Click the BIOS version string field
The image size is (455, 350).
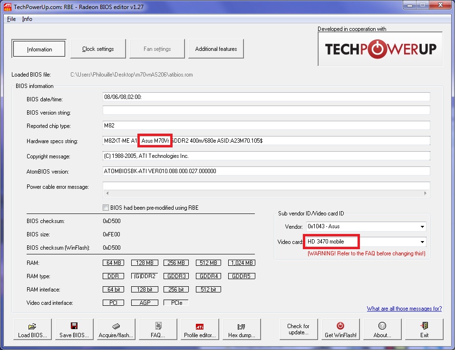pyautogui.click(x=266, y=110)
